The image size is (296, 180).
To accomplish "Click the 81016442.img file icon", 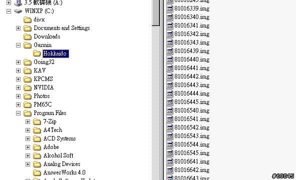I will pyautogui.click(x=170, y=76).
